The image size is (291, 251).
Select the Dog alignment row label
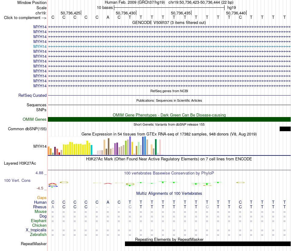(43, 216)
